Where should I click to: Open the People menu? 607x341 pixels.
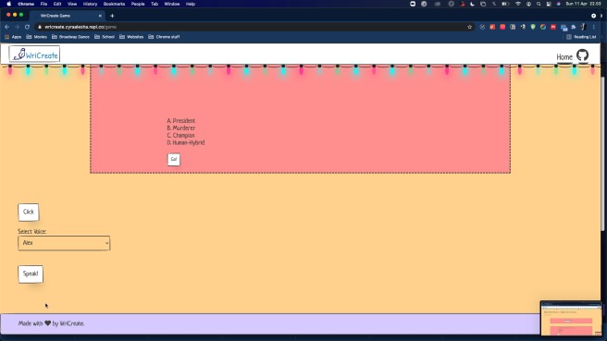click(x=138, y=4)
